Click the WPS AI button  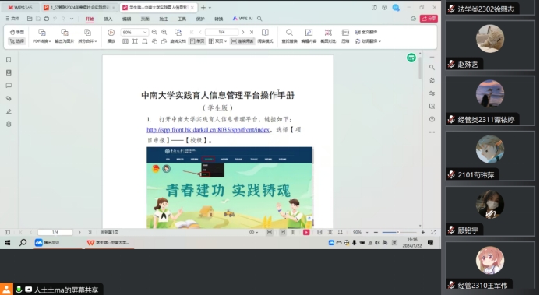tap(242, 19)
